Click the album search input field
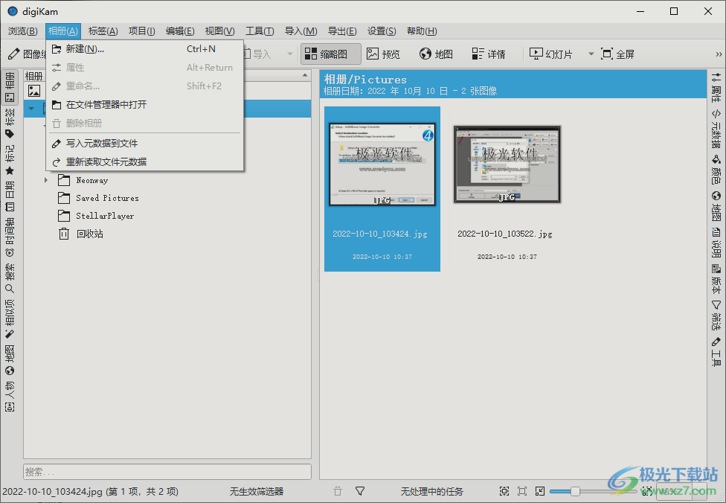This screenshot has width=726, height=503. (167, 472)
